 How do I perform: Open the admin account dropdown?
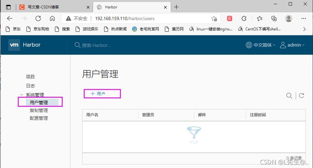coord(296,45)
